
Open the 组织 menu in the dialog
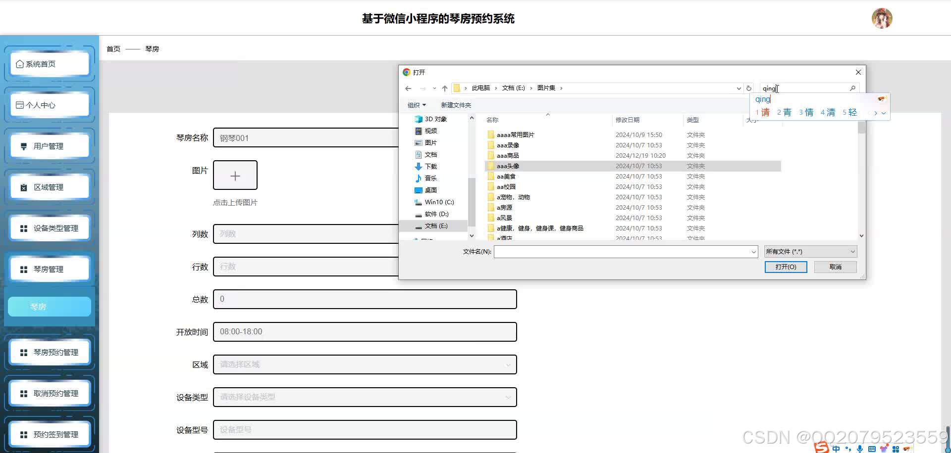tap(416, 105)
